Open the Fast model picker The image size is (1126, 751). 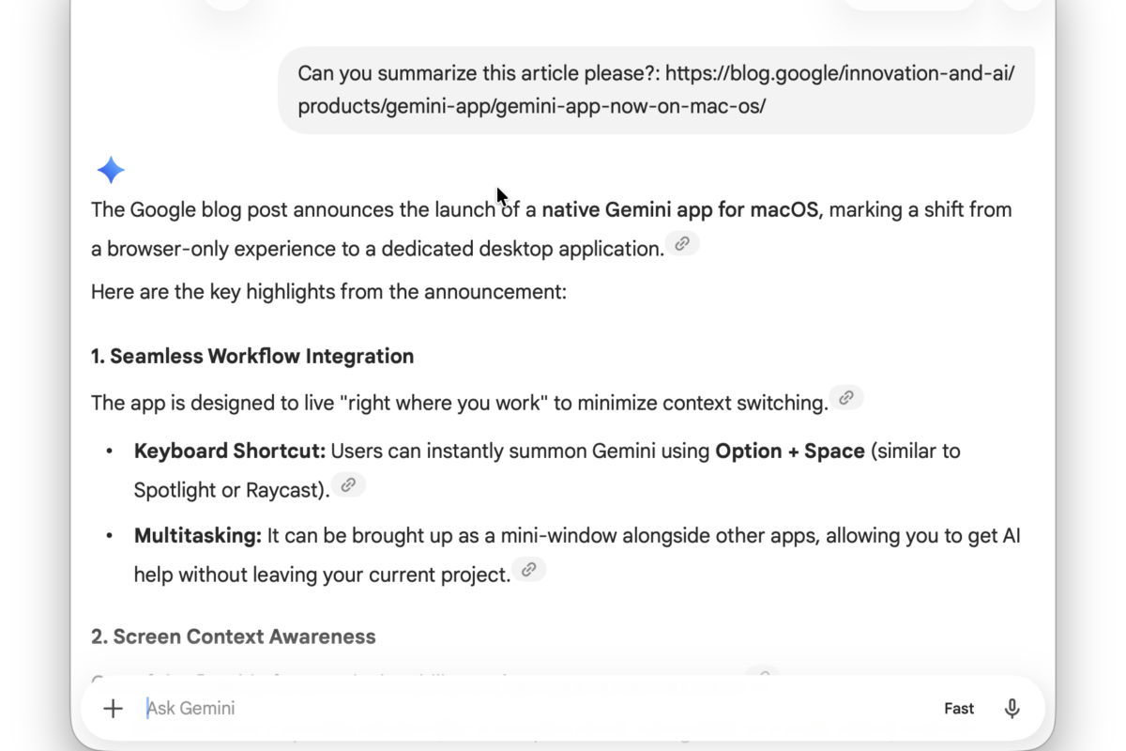click(x=959, y=709)
